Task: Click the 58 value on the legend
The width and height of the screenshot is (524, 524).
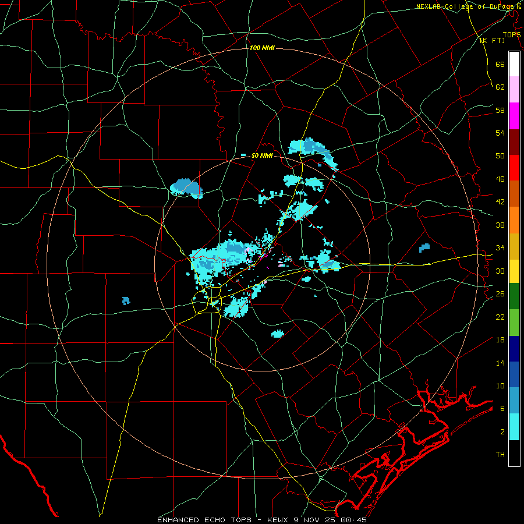Action: [x=500, y=110]
